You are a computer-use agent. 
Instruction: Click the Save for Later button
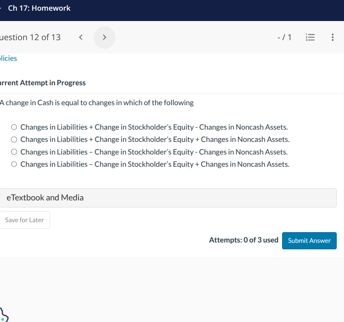pos(24,220)
